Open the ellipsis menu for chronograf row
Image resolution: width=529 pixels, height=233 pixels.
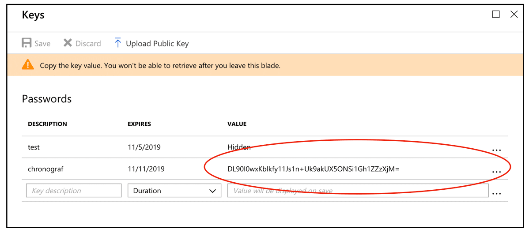pyautogui.click(x=496, y=172)
